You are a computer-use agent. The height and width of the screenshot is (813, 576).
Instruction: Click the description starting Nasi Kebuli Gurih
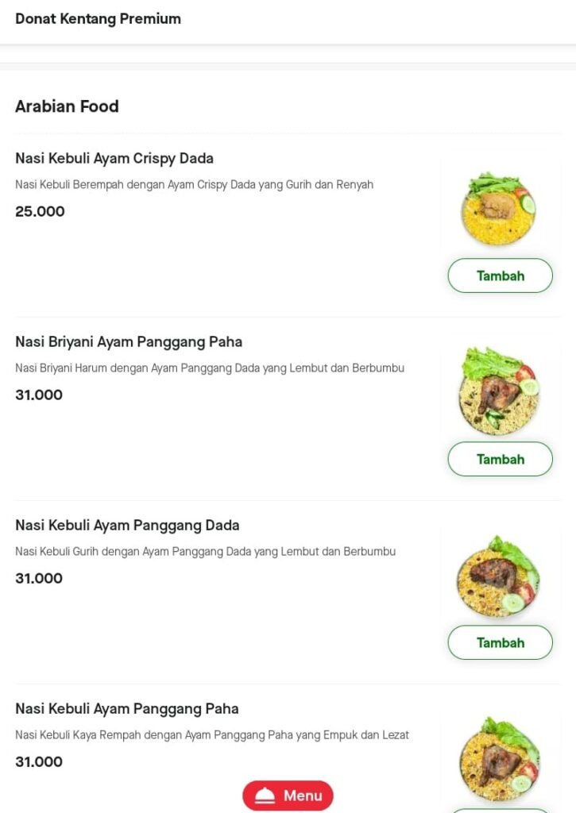coord(206,552)
